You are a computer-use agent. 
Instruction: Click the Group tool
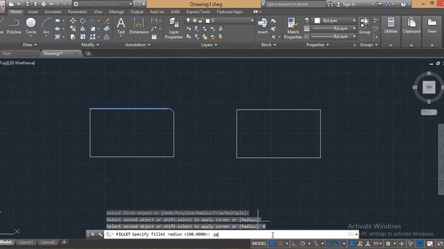364,26
